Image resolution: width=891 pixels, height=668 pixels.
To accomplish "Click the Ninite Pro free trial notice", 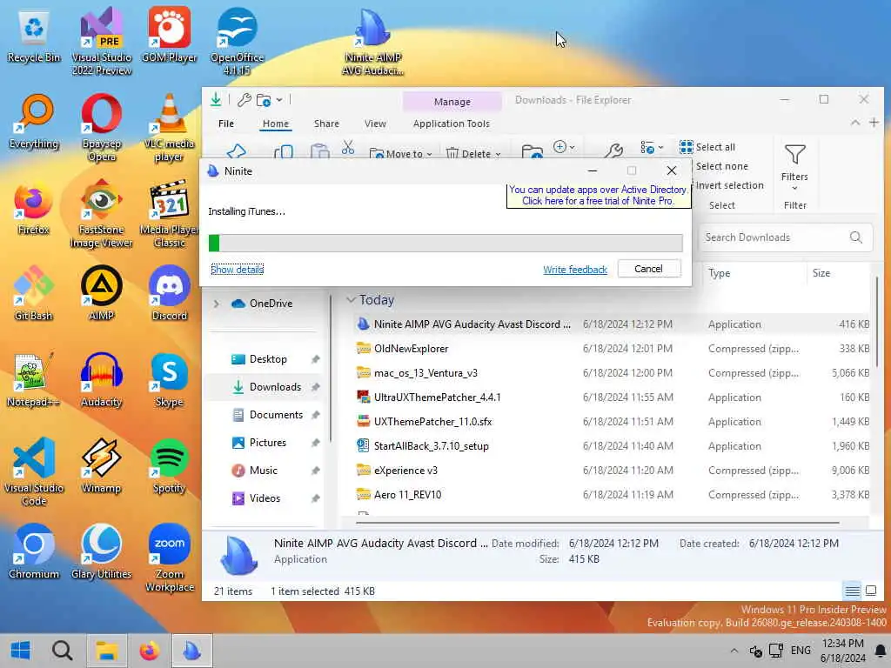I will click(x=598, y=196).
